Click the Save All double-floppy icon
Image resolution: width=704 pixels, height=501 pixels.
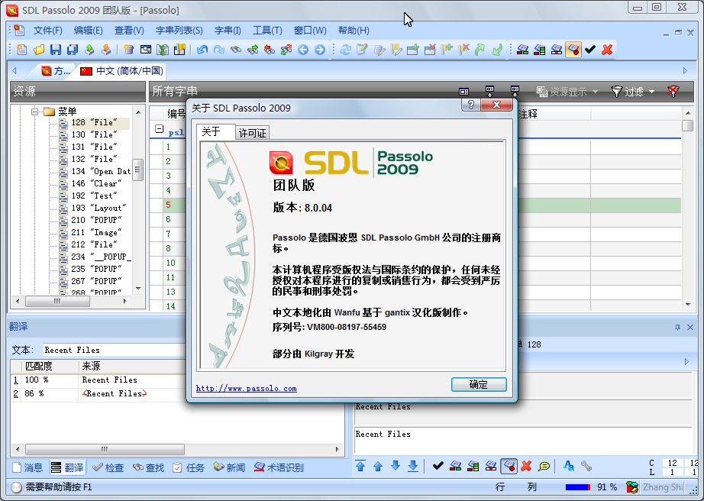(73, 50)
